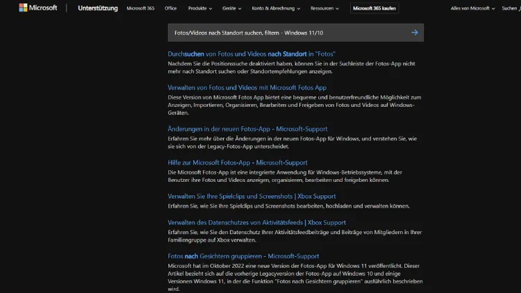Click description about Aktivitätsfeedbeiträge und Familiengruppe
This screenshot has width=521, height=293.
(295, 236)
